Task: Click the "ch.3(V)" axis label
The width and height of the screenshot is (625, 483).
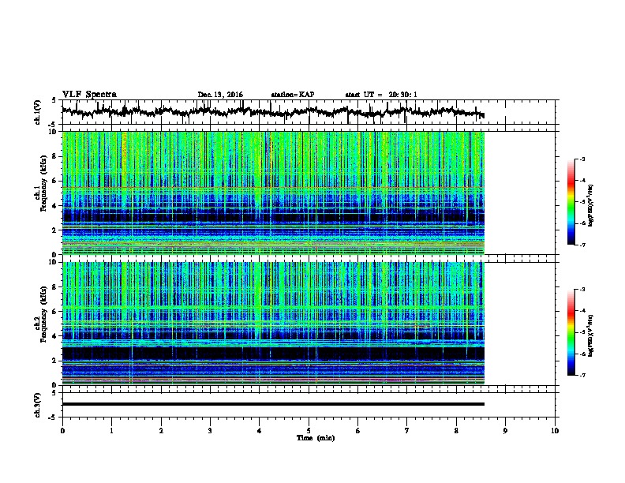Action: tap(38, 405)
